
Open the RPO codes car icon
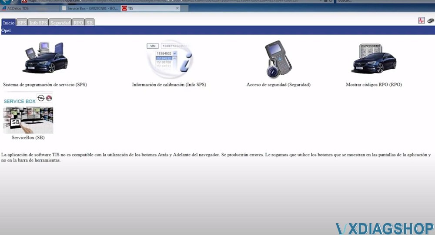[374, 59]
